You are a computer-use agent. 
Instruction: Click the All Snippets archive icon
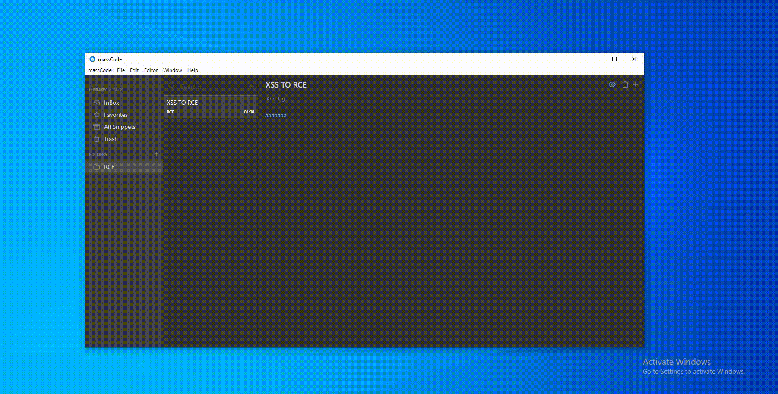tap(97, 127)
